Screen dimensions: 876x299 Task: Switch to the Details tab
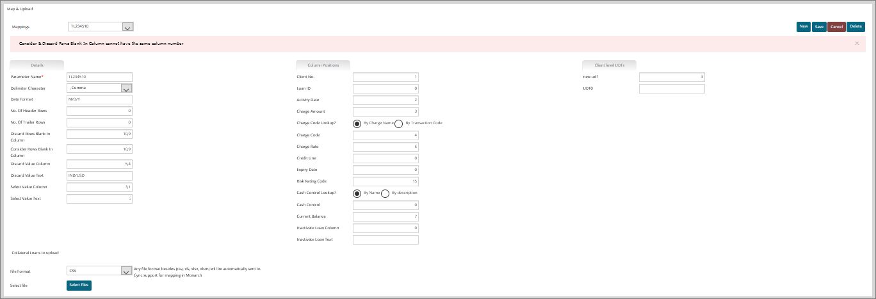[x=37, y=65]
